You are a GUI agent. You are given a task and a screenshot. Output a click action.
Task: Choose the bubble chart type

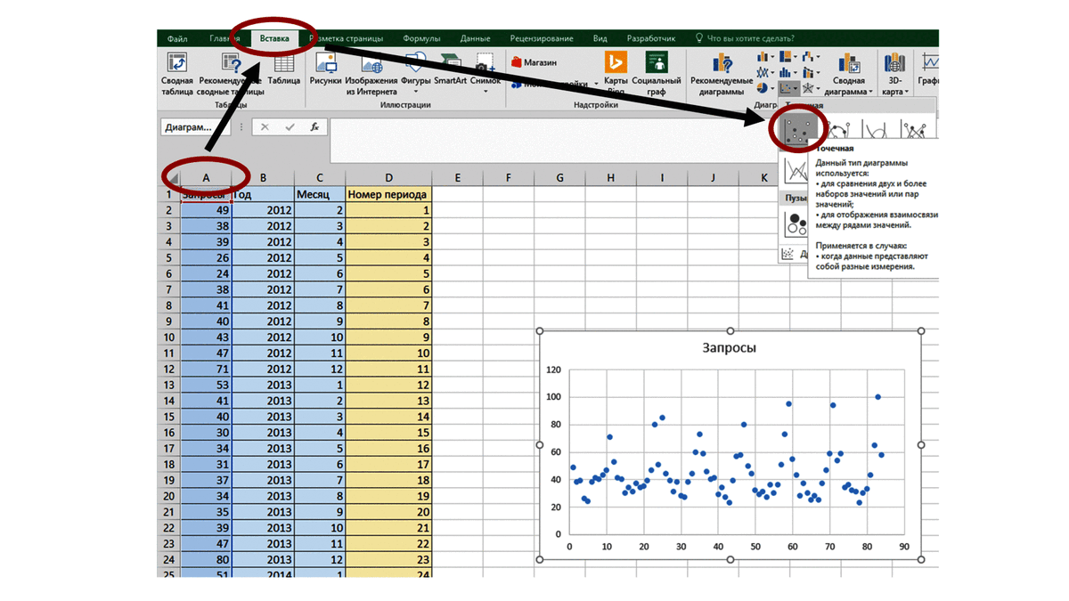coord(796,223)
